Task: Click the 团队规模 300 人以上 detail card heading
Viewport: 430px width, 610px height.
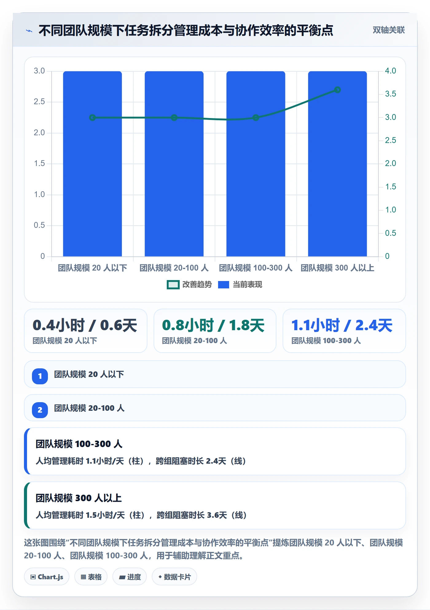Action: [x=79, y=498]
